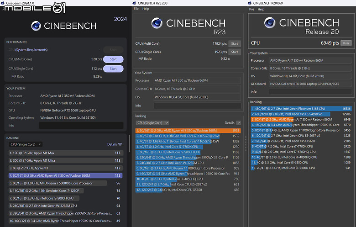Select Ryzen 7 1700X row in R23 ranking
The width and height of the screenshot is (356, 227).
point(188,169)
